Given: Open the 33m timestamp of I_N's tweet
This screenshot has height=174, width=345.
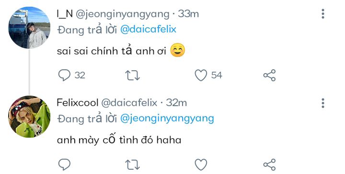Looking at the screenshot, I should pyautogui.click(x=188, y=14).
